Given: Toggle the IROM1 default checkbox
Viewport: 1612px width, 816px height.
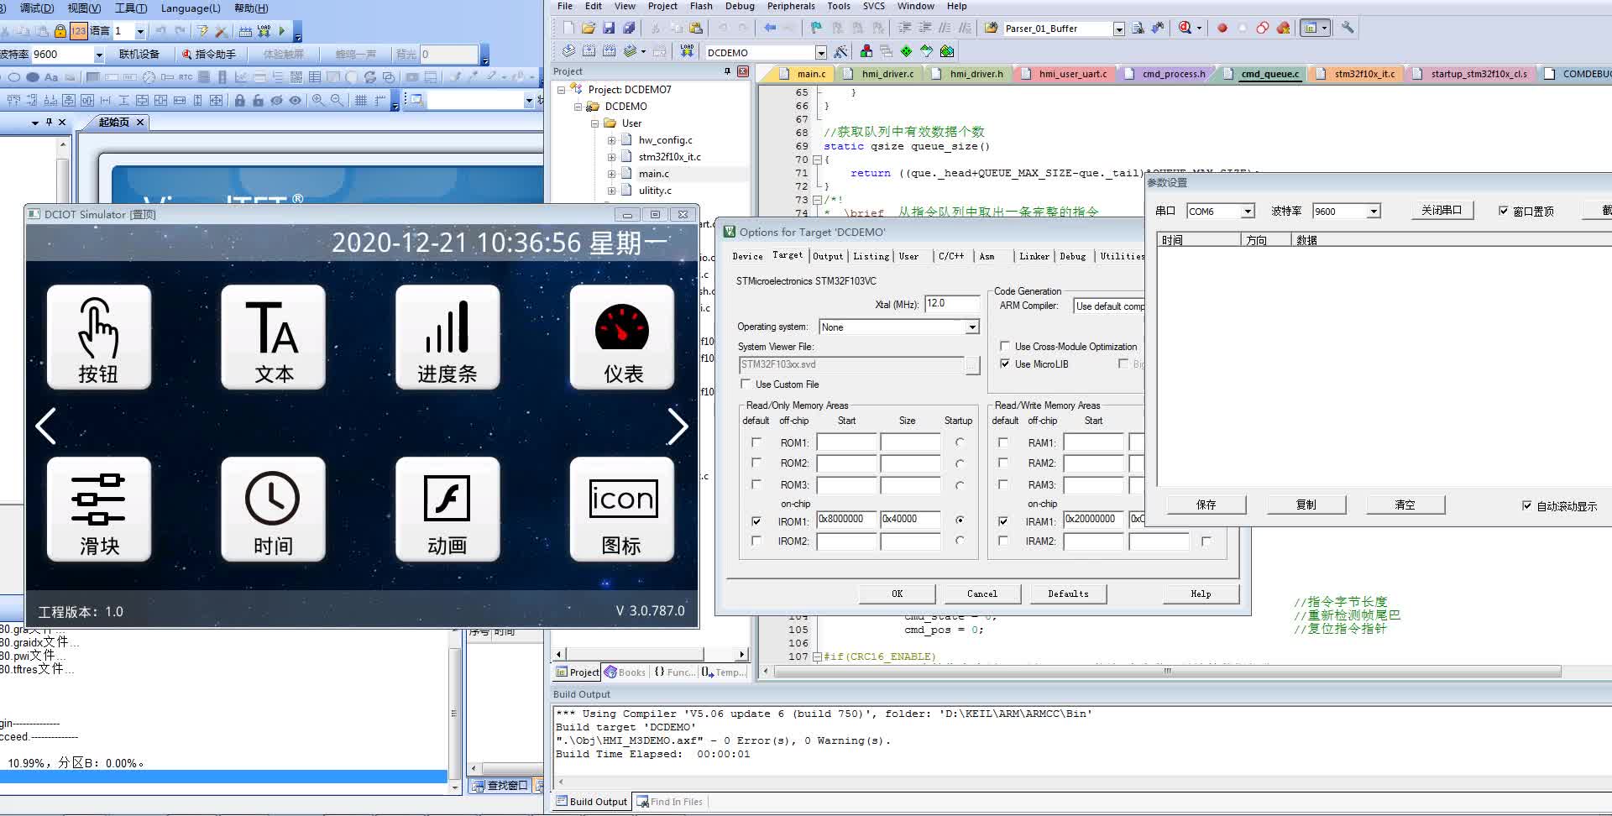Looking at the screenshot, I should (x=756, y=520).
